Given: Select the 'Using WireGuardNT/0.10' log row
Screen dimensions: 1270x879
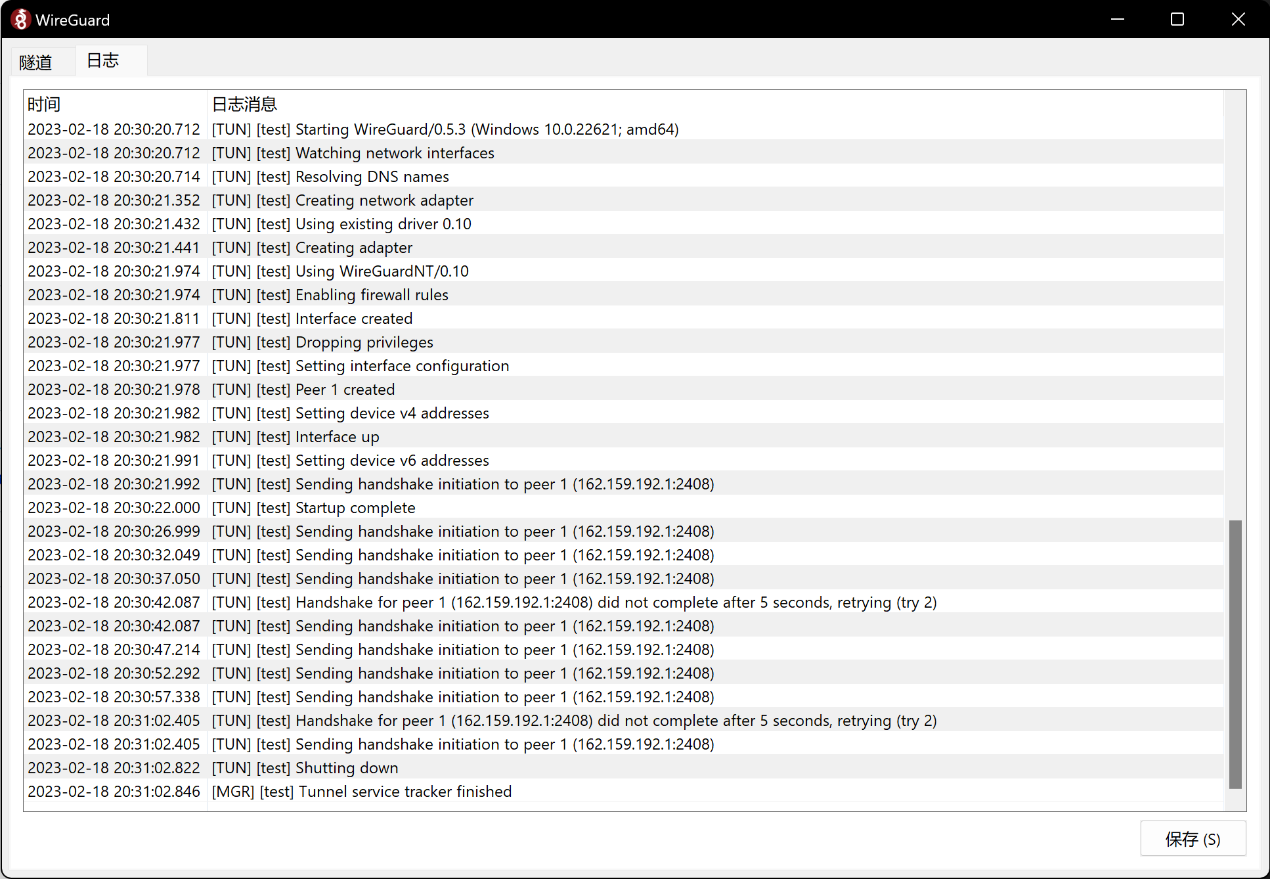Looking at the screenshot, I should [x=339, y=271].
